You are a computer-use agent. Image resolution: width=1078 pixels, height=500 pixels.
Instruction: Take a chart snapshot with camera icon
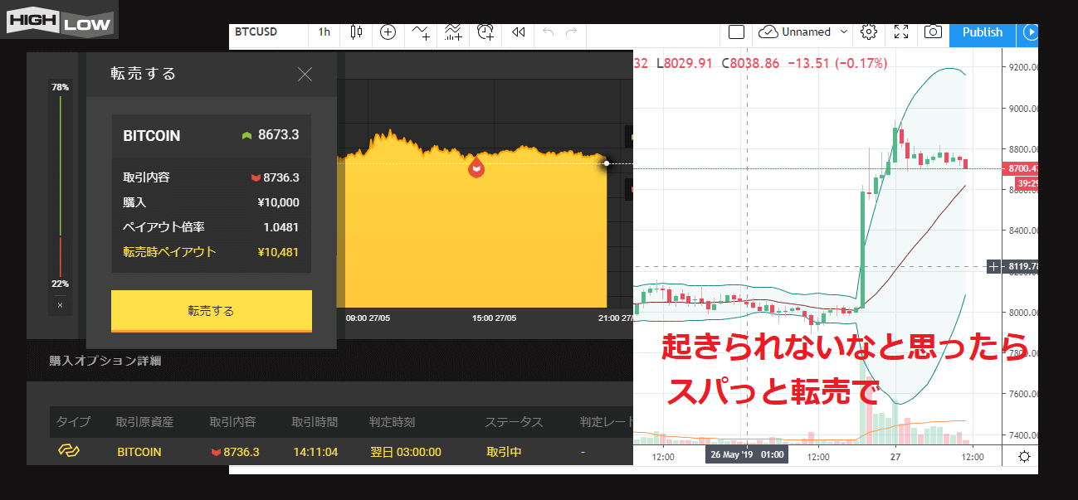pyautogui.click(x=934, y=32)
